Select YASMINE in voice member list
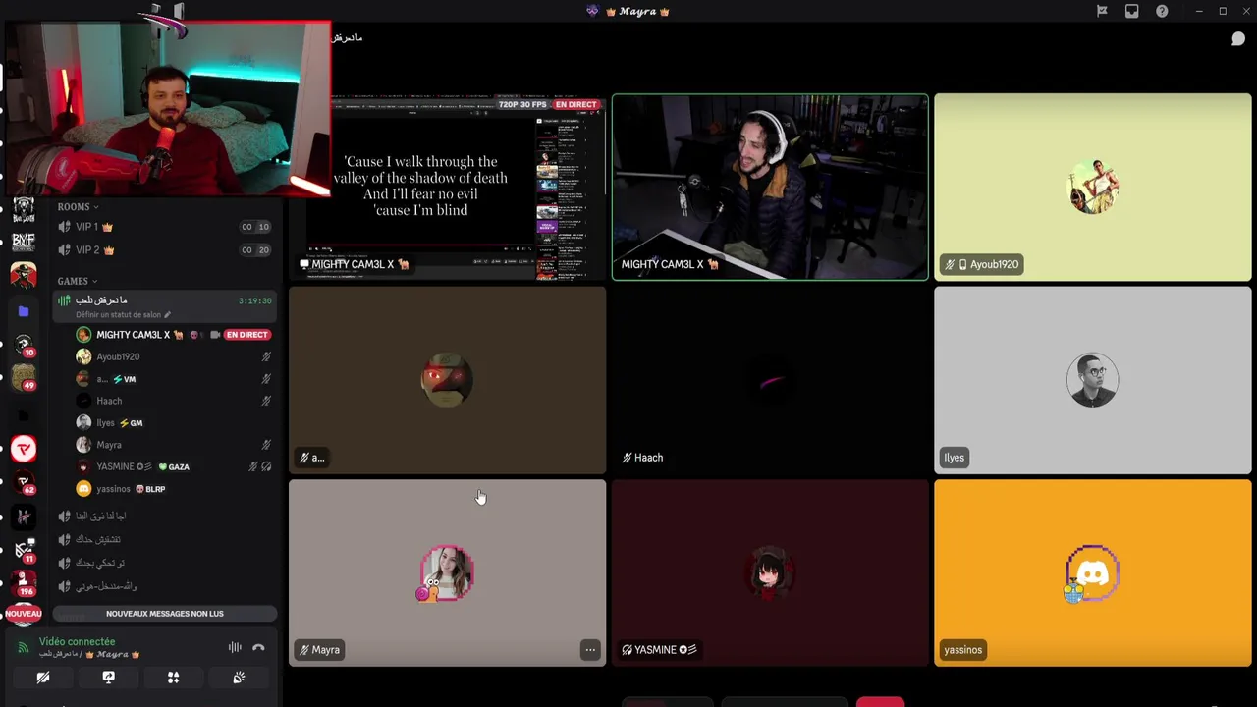The height and width of the screenshot is (707, 1257). point(176,466)
